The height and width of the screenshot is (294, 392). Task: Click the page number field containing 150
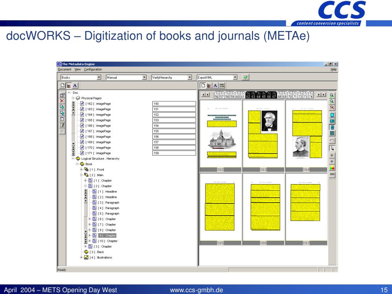tap(174, 103)
